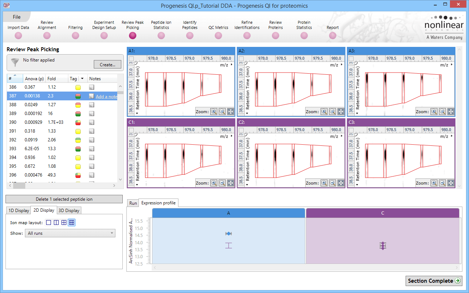Fit A2 ion map zoom to window
Viewport: 469px width, 293px height.
pyautogui.click(x=341, y=112)
